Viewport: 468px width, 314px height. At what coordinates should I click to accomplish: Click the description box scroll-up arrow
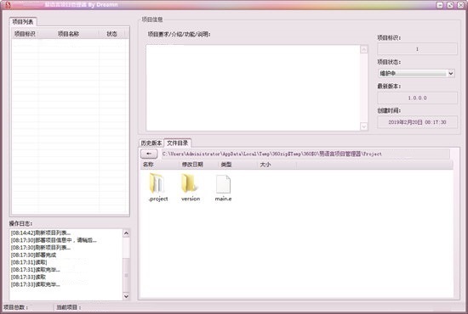coord(364,49)
